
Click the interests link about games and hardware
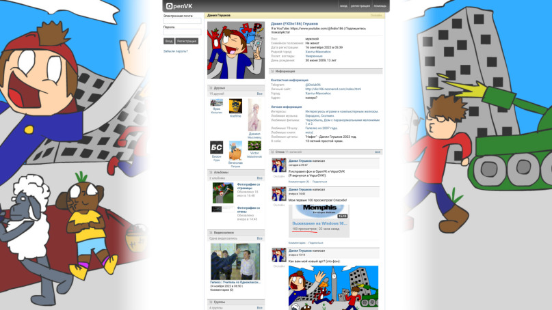coord(342,111)
